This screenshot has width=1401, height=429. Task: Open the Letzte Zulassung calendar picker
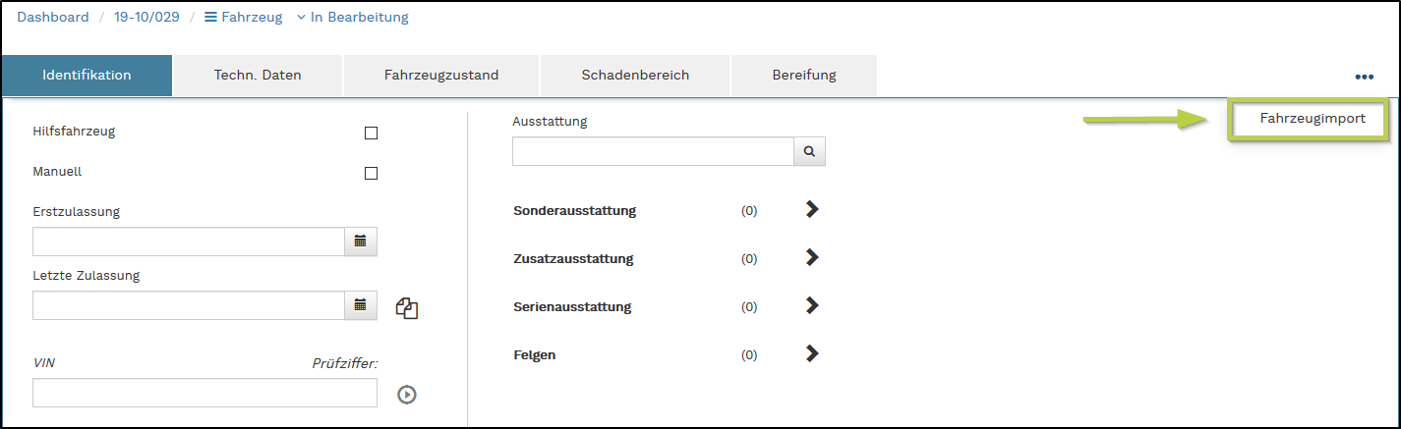[x=360, y=305]
